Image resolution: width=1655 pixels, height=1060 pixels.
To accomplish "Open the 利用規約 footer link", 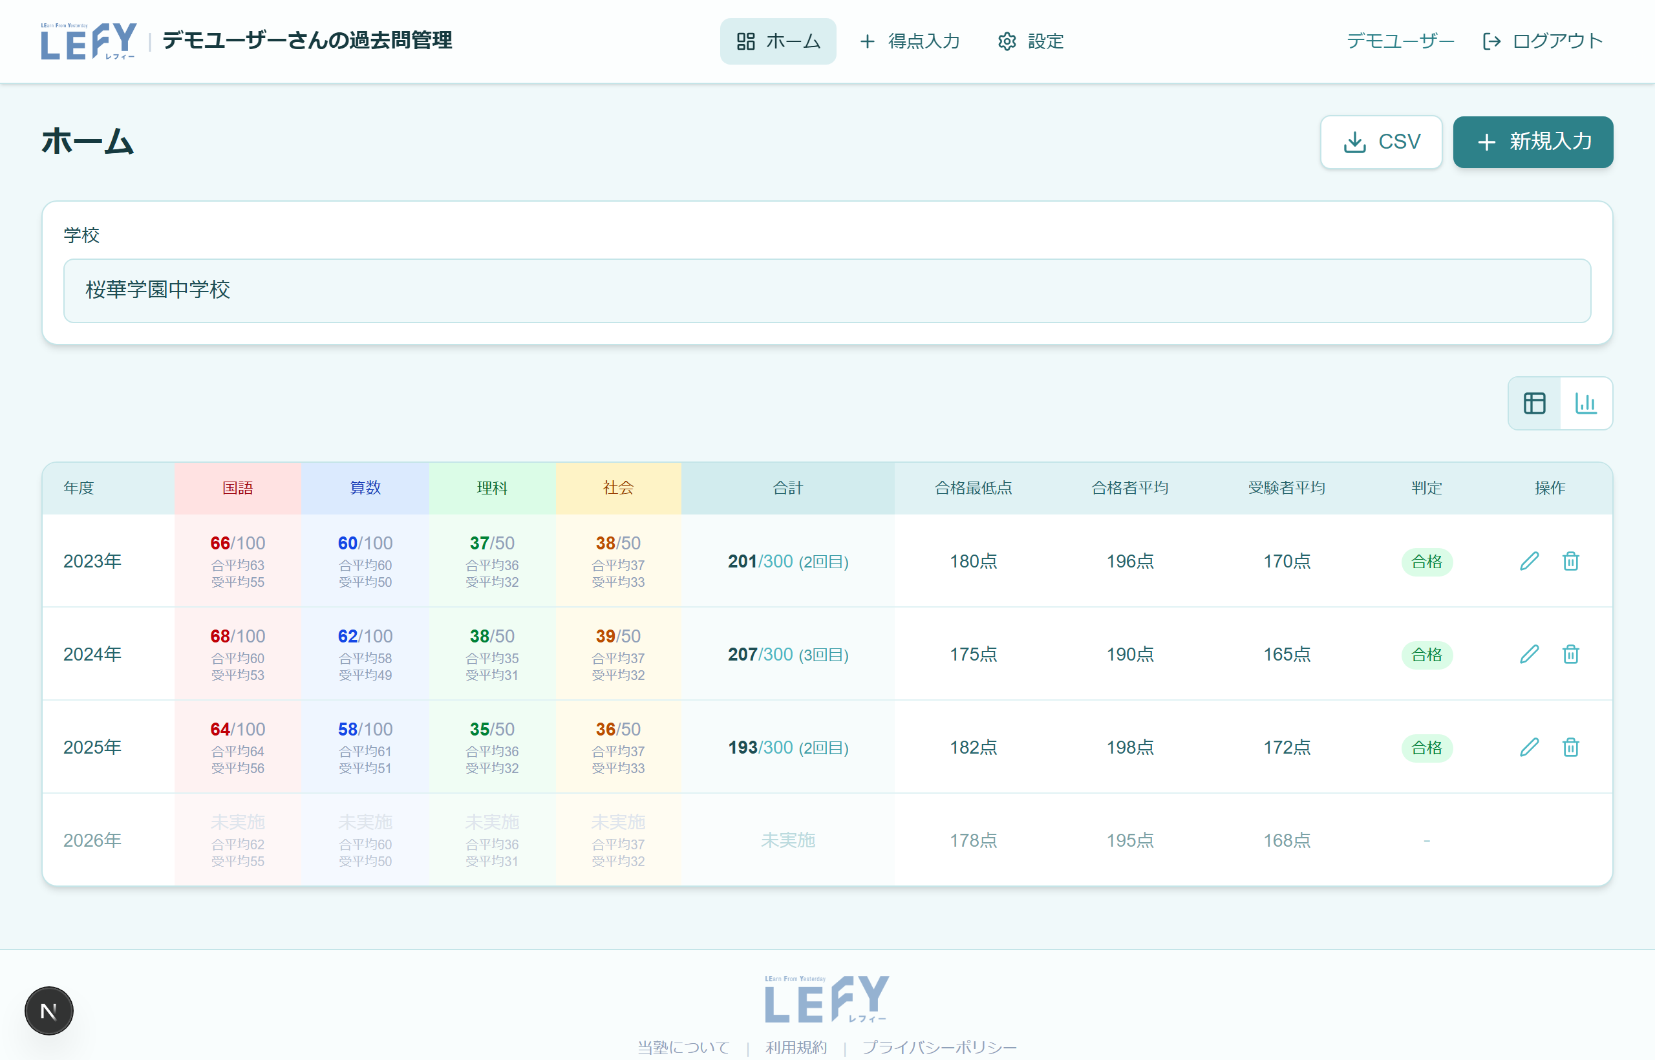I will (x=796, y=1047).
